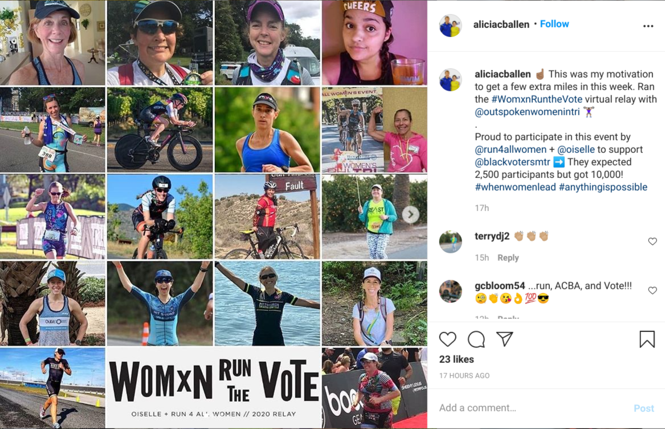Visit @outspokenwomenintri profile

coord(527,112)
